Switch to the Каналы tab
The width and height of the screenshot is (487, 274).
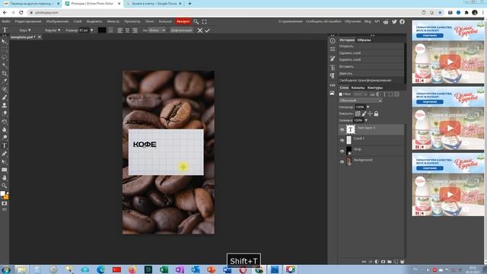click(358, 88)
